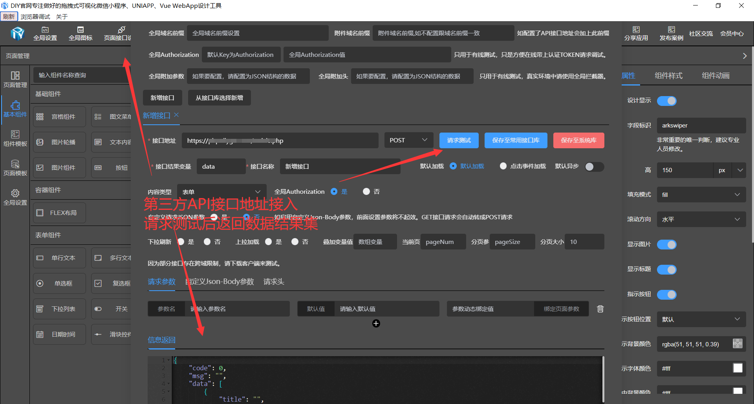Screen dimensions: 754x404
Task: Click the DIY cube logo
Action: [x=17, y=33]
